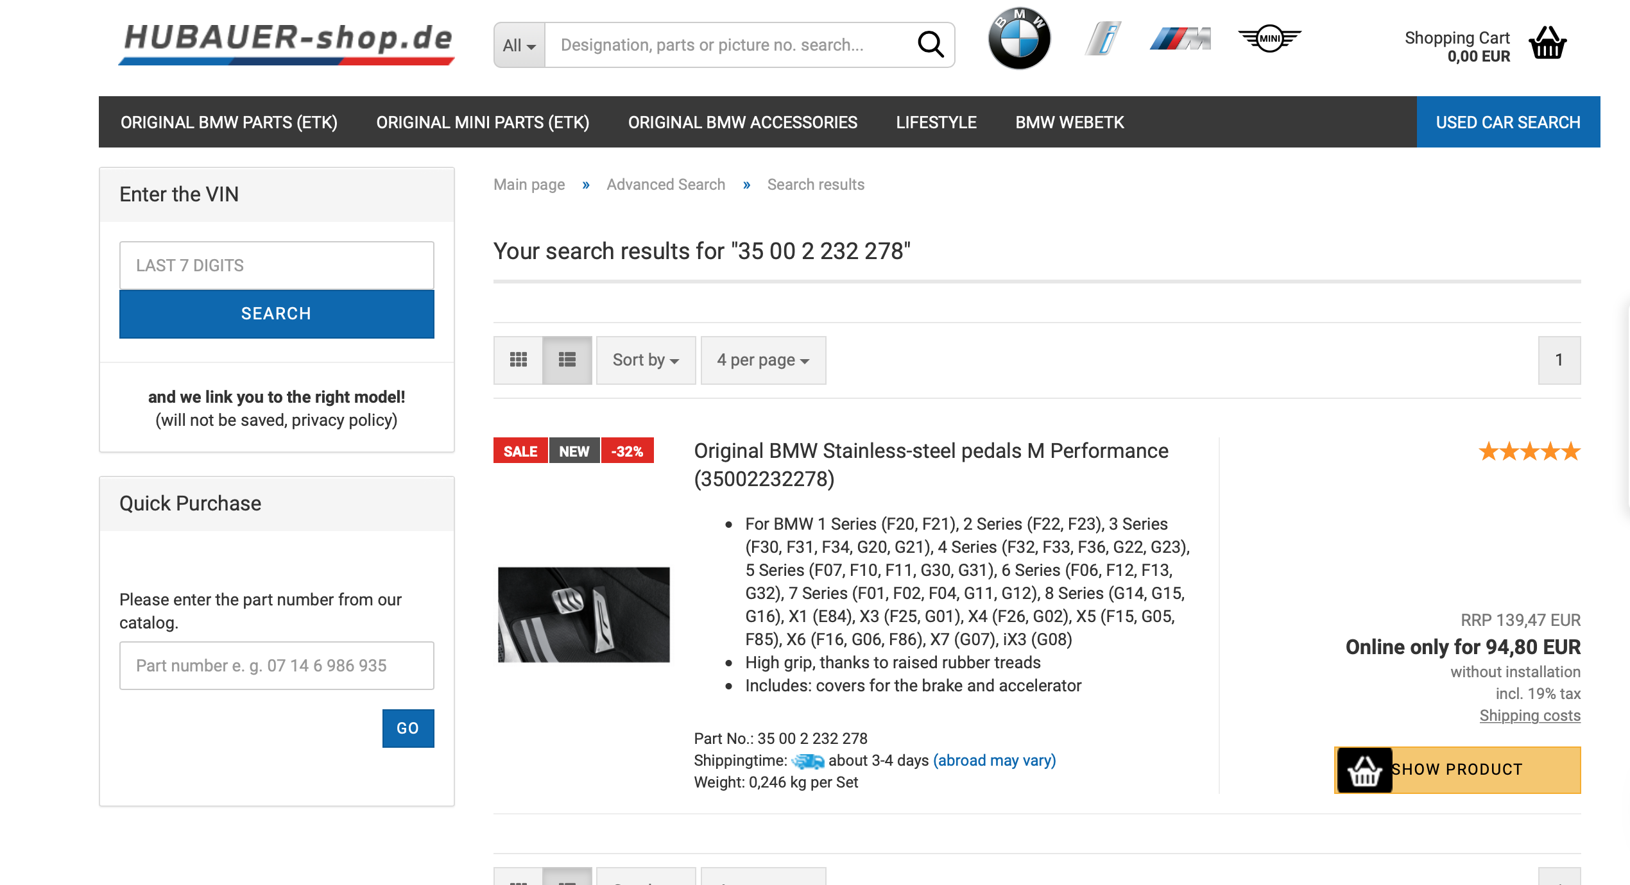Expand the Sort by dropdown

click(646, 360)
